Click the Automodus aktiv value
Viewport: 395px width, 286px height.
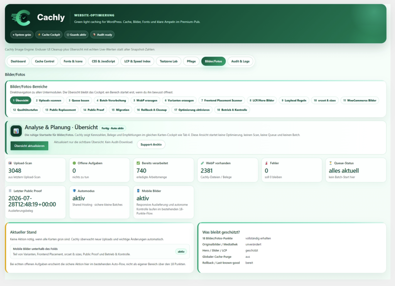79,199
